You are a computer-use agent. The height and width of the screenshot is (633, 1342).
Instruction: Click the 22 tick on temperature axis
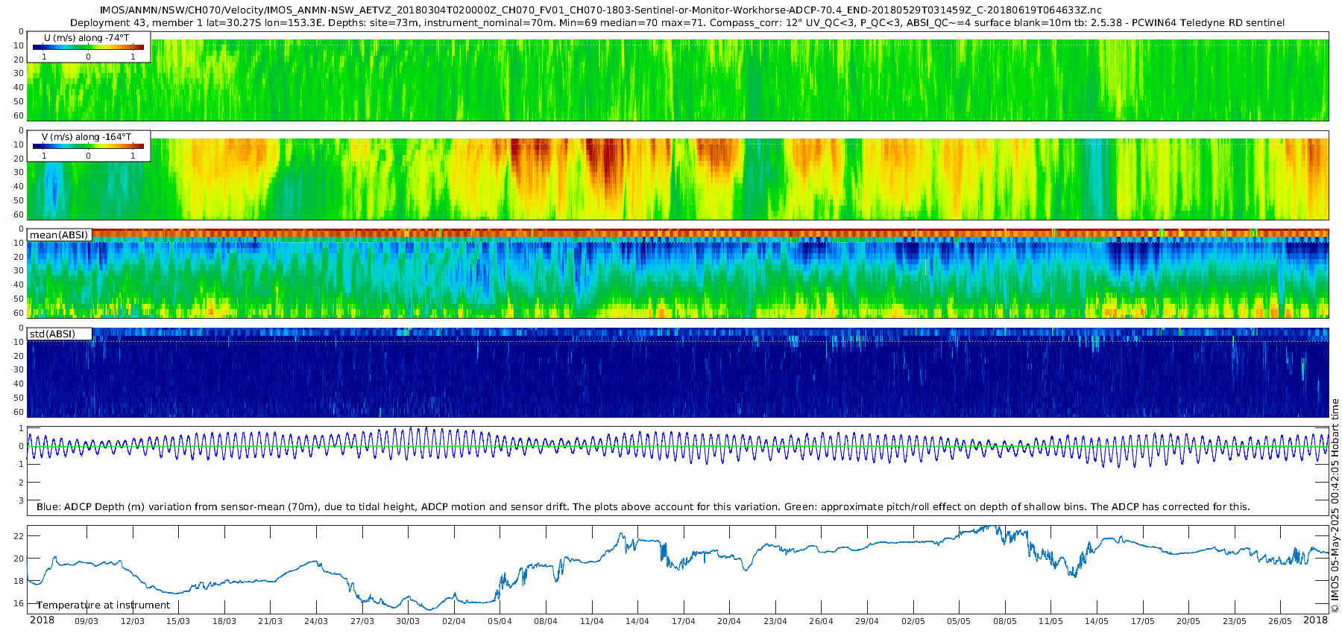tap(19, 536)
